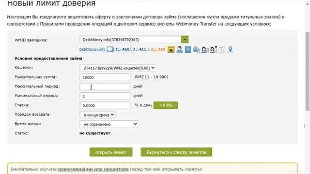310x174 pixels.
Task: Click the woman icon with black dot
Action: (x=214, y=49)
